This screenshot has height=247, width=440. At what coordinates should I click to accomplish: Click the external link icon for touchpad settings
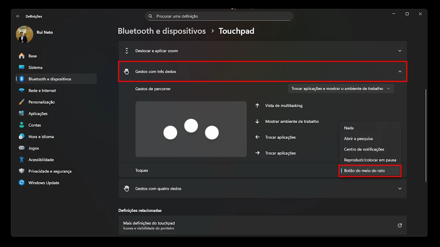click(x=400, y=225)
